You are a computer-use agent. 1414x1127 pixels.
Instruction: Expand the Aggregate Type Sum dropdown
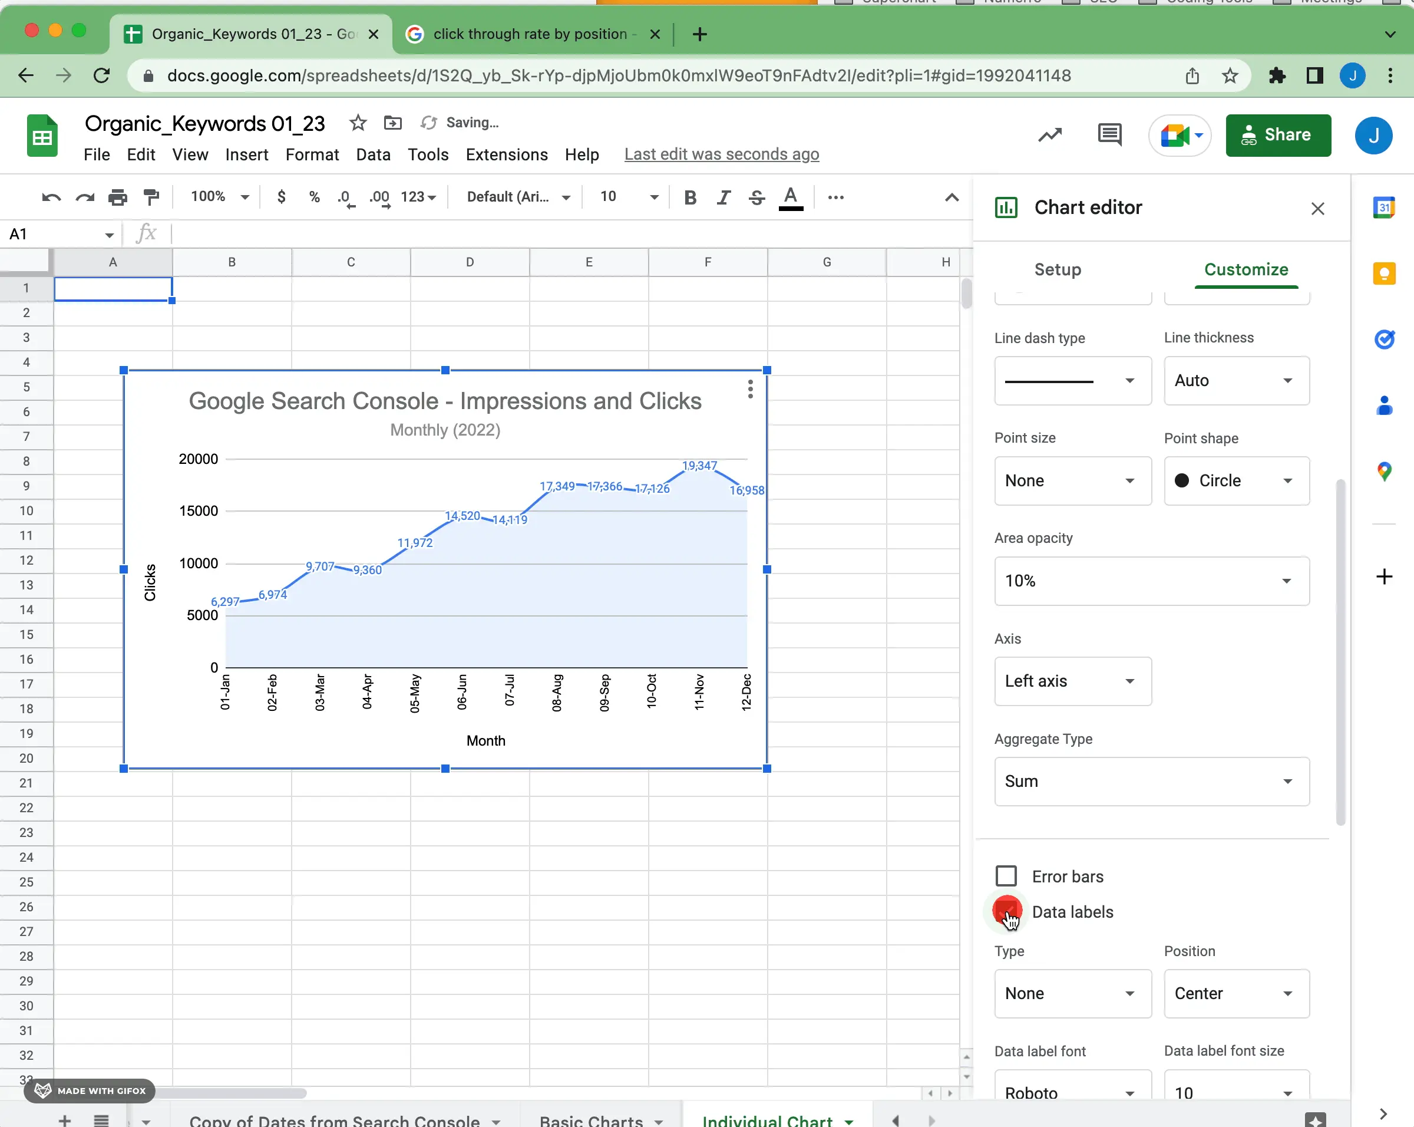pos(1149,781)
